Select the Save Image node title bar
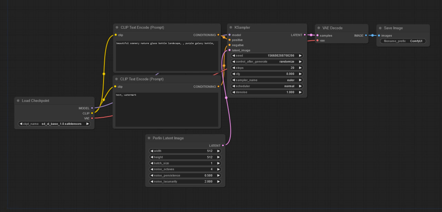Image resolution: width=442 pixels, height=212 pixels. (404, 28)
